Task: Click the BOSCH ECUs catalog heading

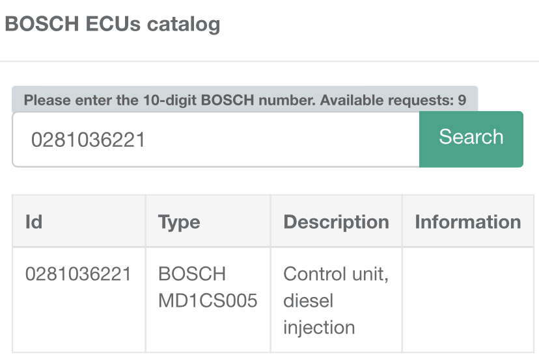Action: (113, 24)
